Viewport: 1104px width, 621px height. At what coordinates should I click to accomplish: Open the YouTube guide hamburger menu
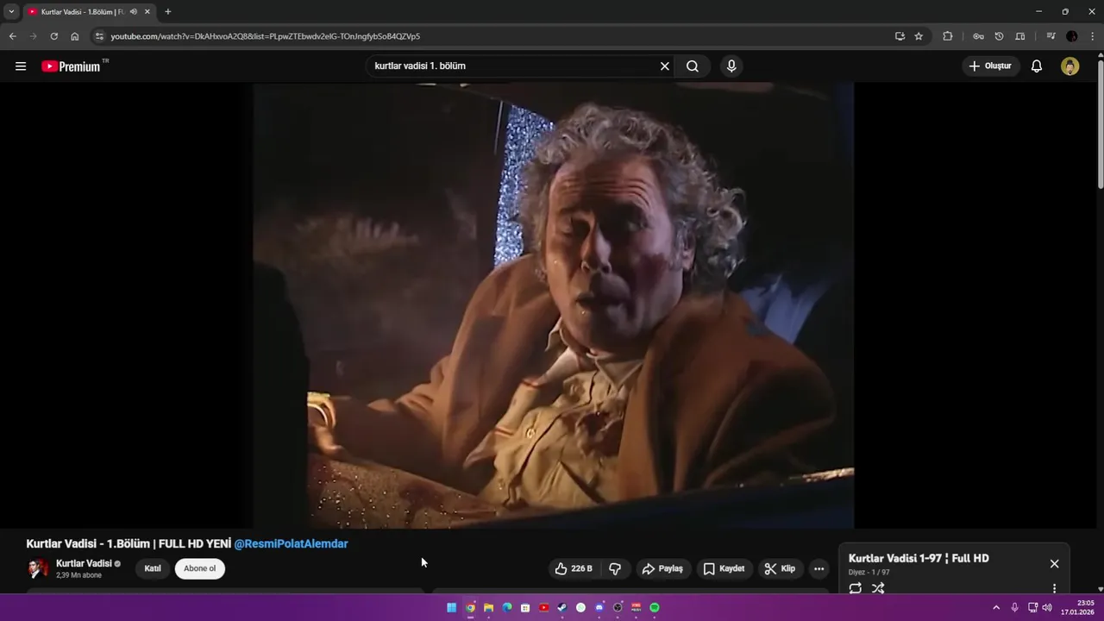(21, 66)
